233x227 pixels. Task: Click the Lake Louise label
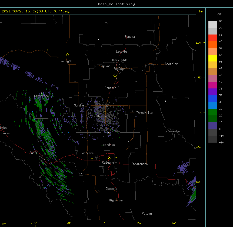[x=5, y=130]
